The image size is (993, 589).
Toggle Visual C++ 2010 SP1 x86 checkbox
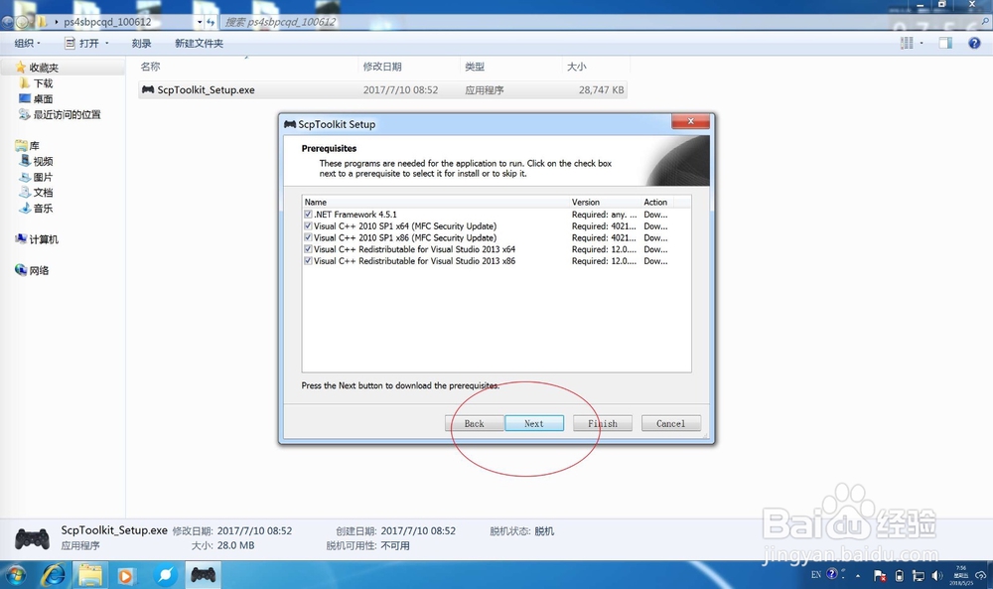click(x=308, y=237)
